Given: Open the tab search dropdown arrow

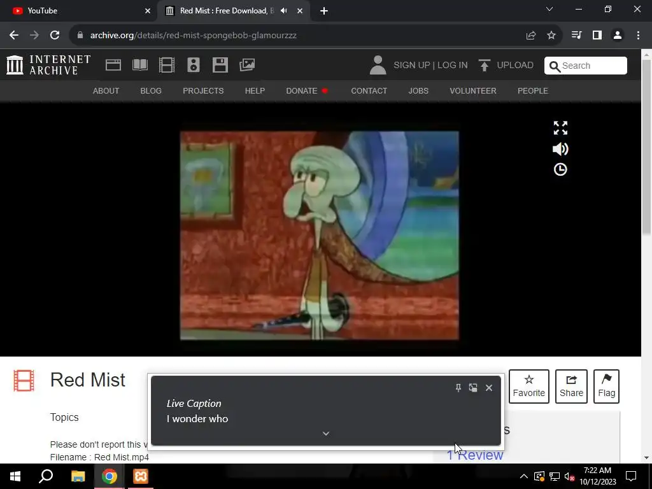Looking at the screenshot, I should 549,9.
